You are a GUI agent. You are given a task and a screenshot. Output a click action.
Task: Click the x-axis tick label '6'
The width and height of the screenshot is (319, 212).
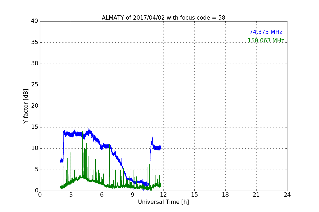[x=102, y=195]
